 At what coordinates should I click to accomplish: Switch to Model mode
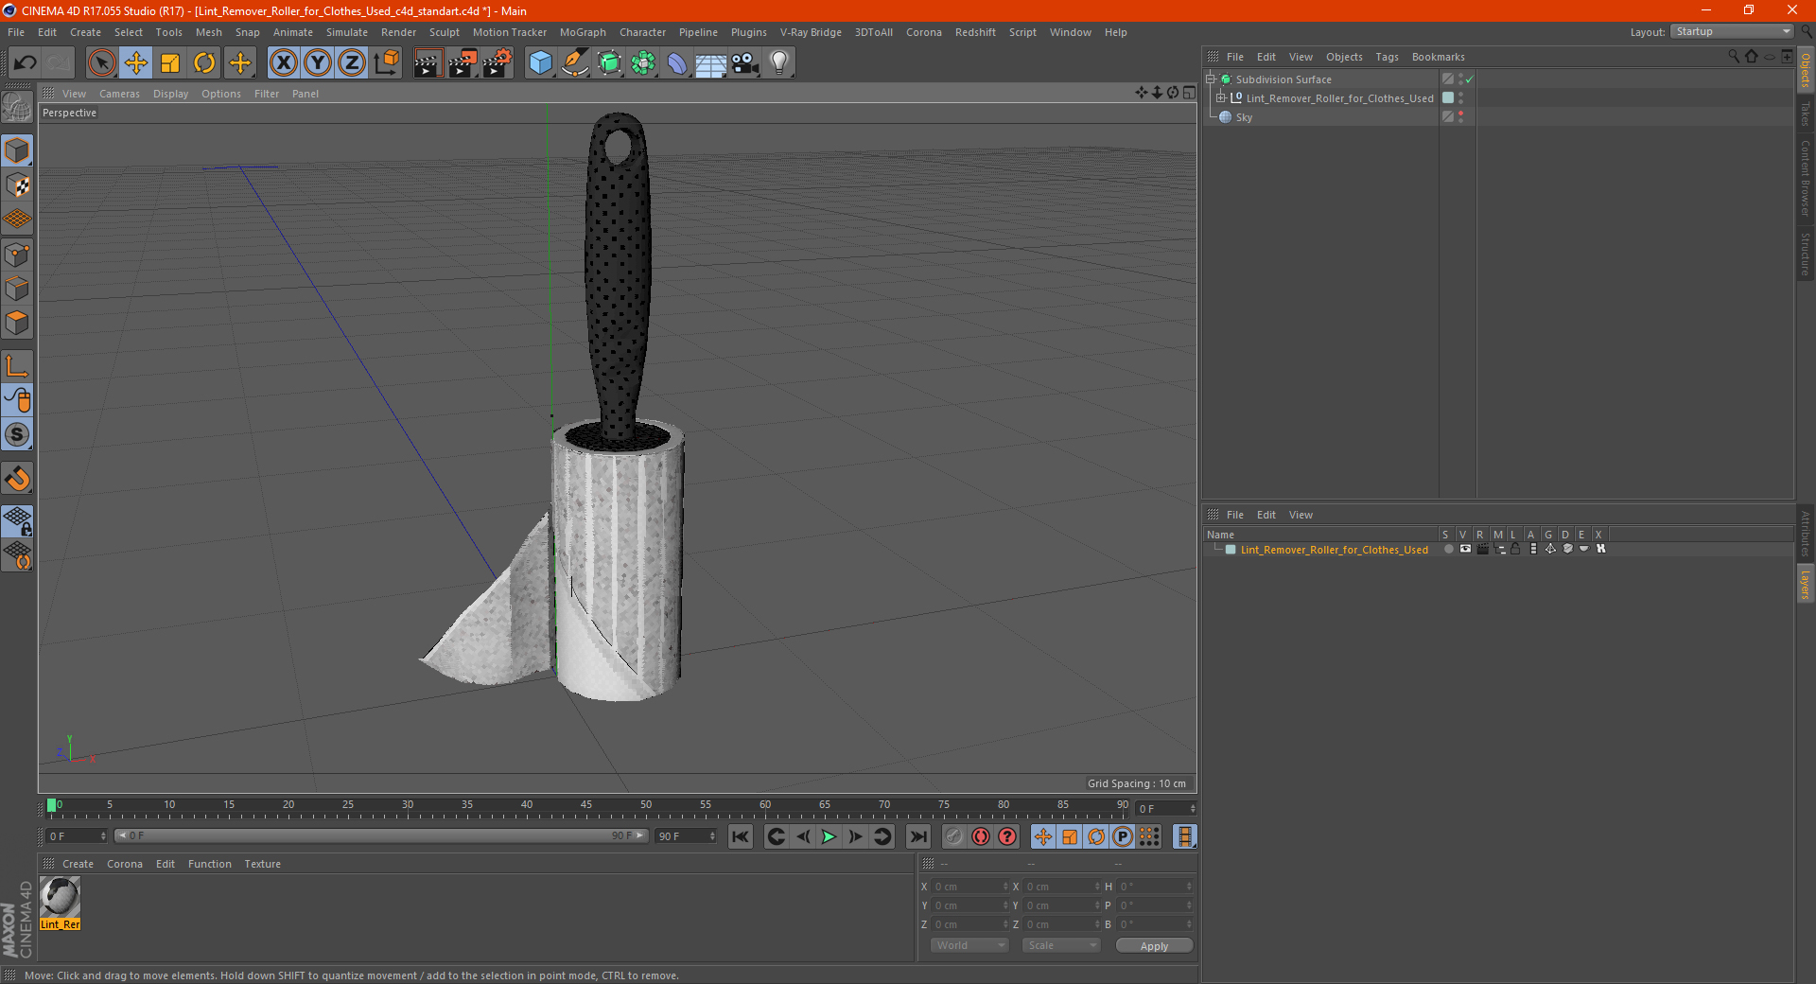pos(17,150)
